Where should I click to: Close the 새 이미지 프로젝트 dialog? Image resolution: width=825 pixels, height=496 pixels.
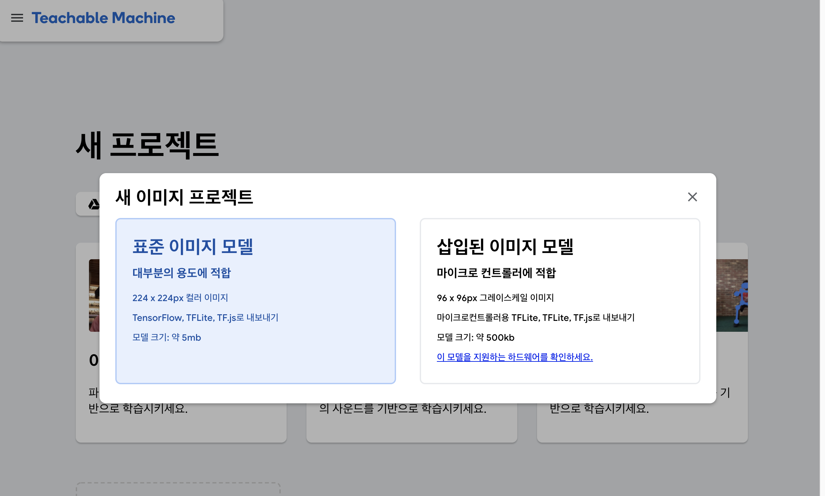(692, 197)
